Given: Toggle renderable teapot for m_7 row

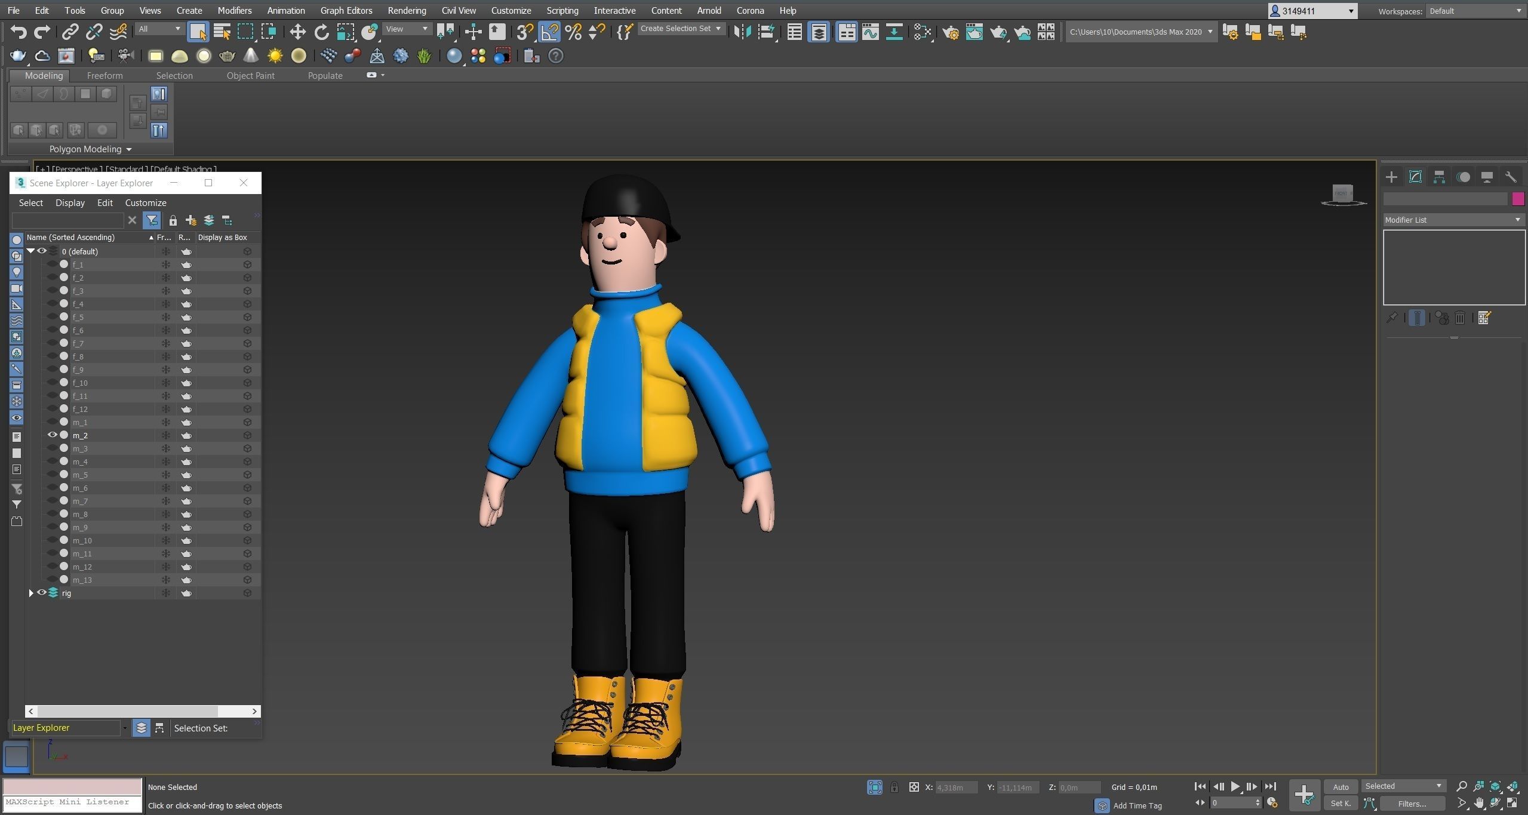Looking at the screenshot, I should [186, 501].
